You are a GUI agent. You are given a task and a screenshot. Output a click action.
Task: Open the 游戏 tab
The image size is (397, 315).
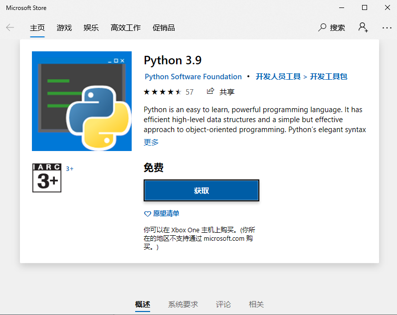click(64, 28)
